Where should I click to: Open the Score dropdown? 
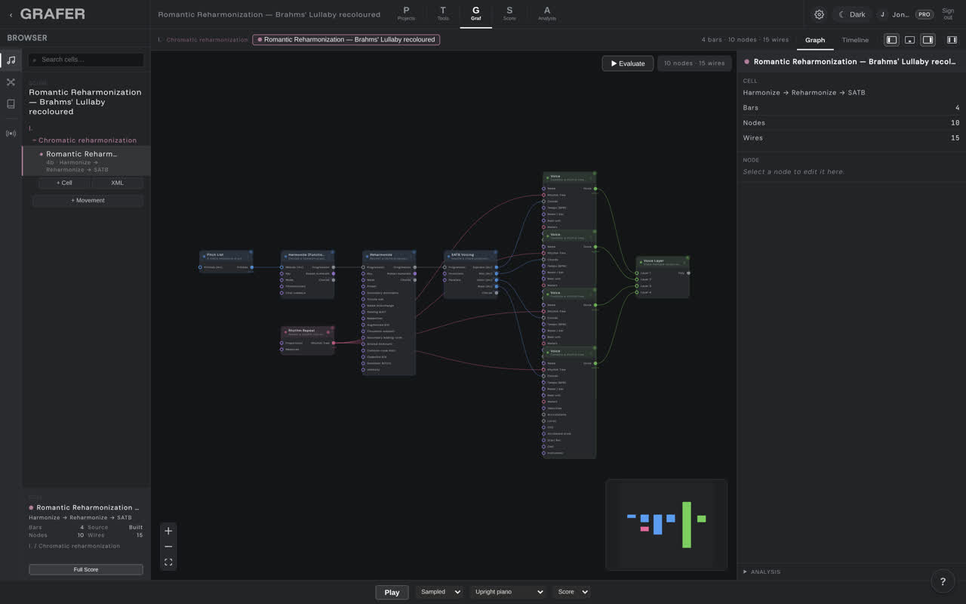(571, 592)
